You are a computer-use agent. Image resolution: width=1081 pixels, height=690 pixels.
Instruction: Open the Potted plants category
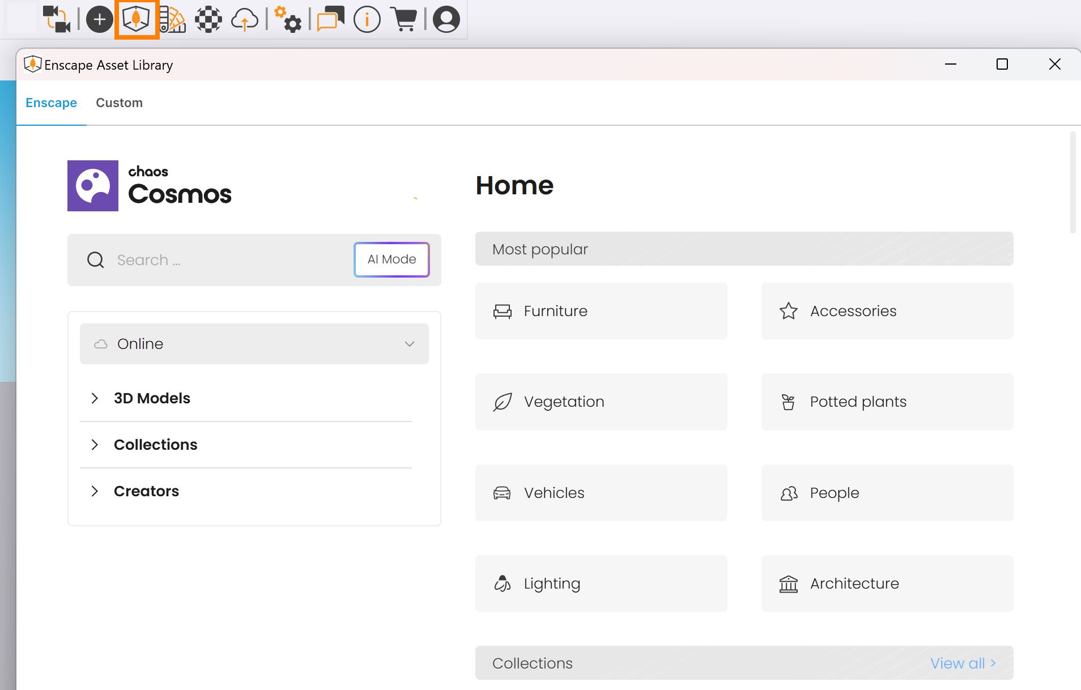(x=887, y=402)
